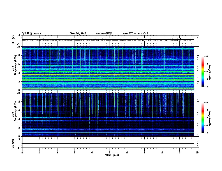
Task: Click the ch.2 color bar log(PSD) label
Action: point(210,119)
